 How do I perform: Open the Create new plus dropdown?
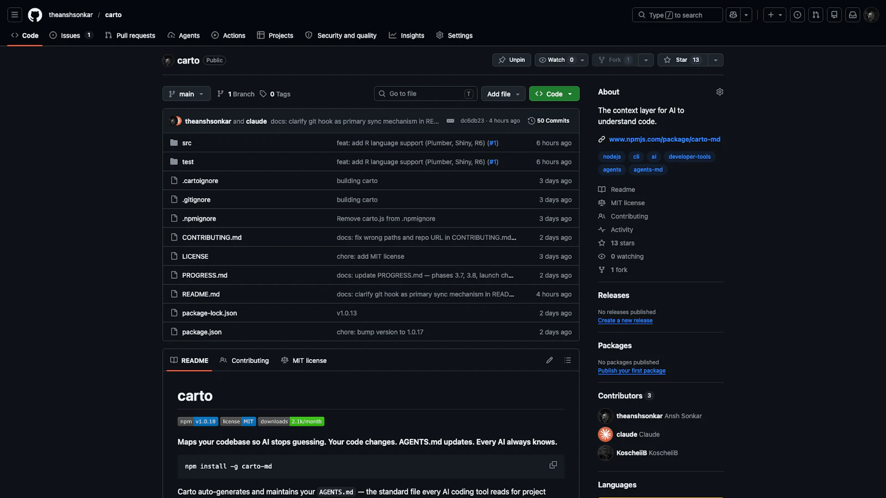pos(775,15)
